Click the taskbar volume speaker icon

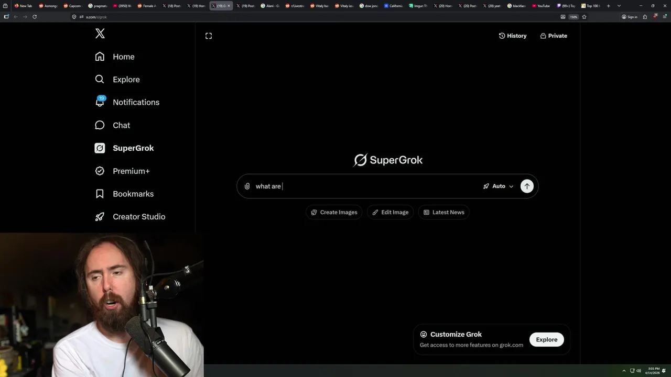click(x=640, y=371)
